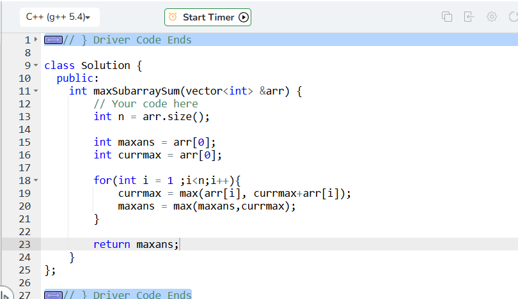Screen dimensions: 518x299
Task: Open the C++ (g++ 5.4) language dropdown
Action: pyautogui.click(x=59, y=17)
